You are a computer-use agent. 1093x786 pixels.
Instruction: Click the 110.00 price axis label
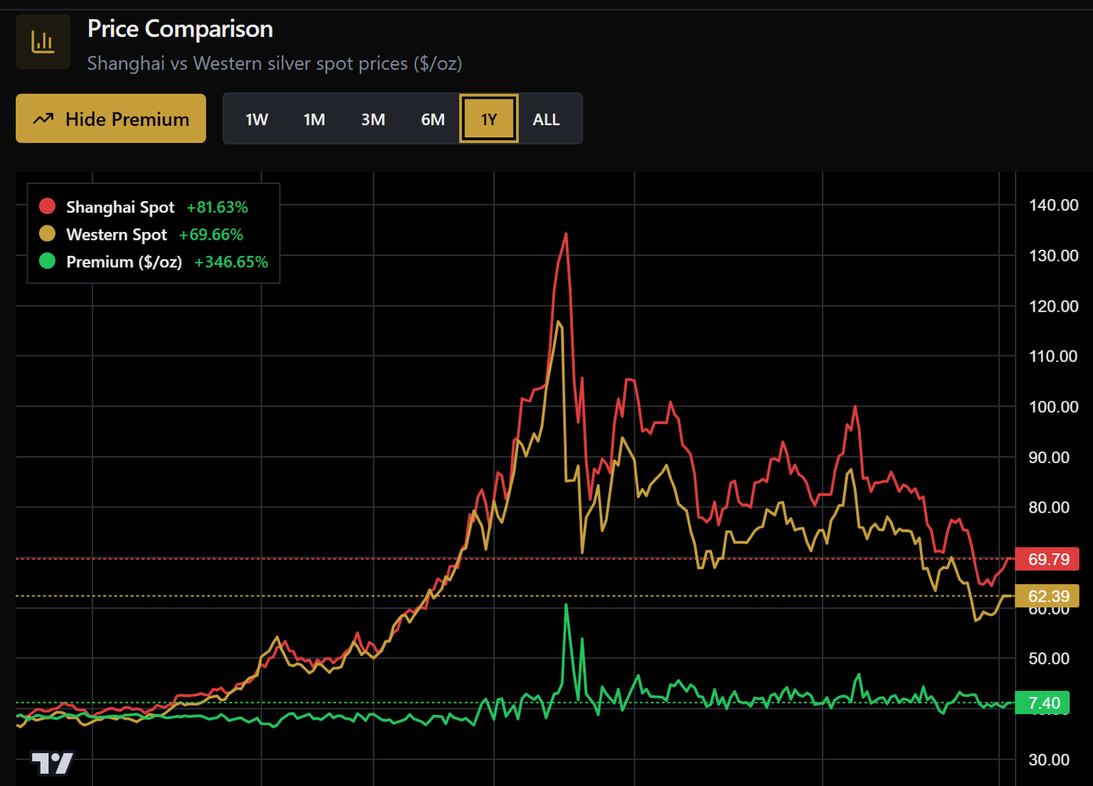click(x=1054, y=356)
